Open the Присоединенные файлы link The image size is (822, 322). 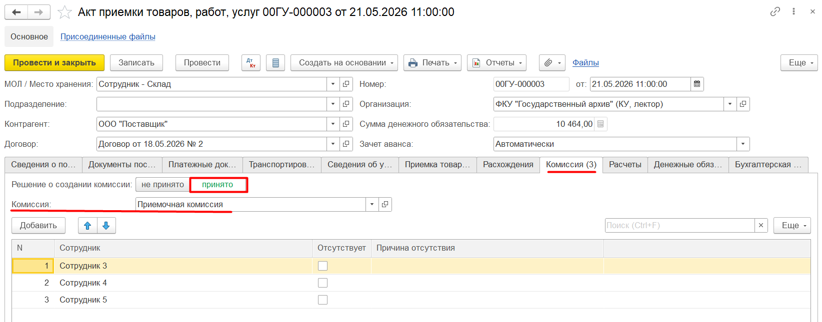(x=108, y=37)
